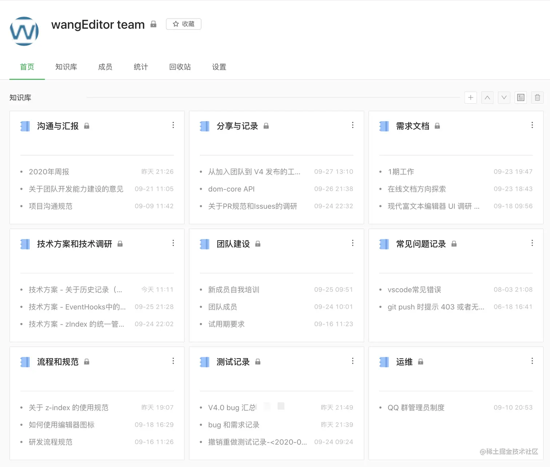Open the 统计 tab
The width and height of the screenshot is (550, 467).
click(x=141, y=67)
